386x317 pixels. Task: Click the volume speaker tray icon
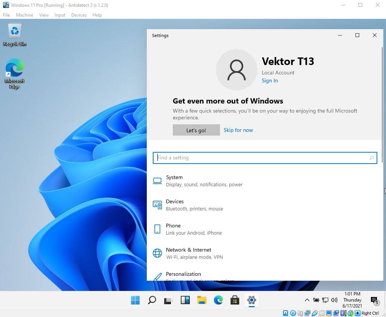334,300
